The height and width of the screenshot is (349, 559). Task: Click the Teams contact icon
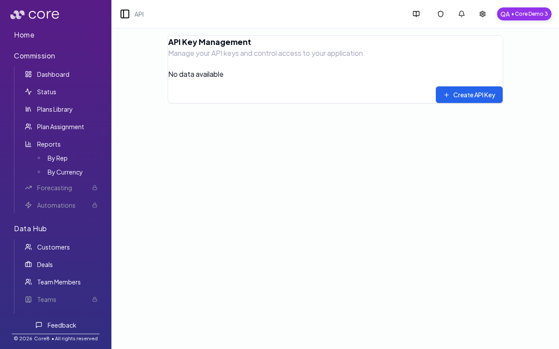point(28,299)
